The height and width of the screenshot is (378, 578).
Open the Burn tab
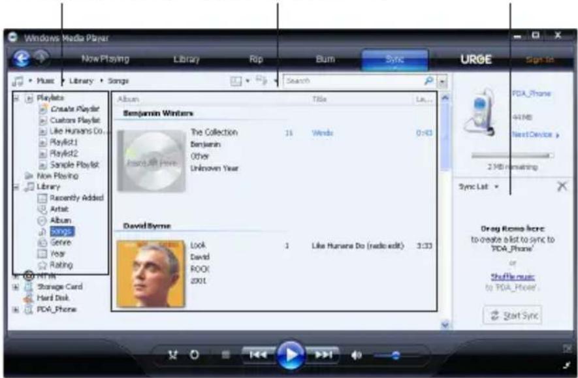coord(325,59)
